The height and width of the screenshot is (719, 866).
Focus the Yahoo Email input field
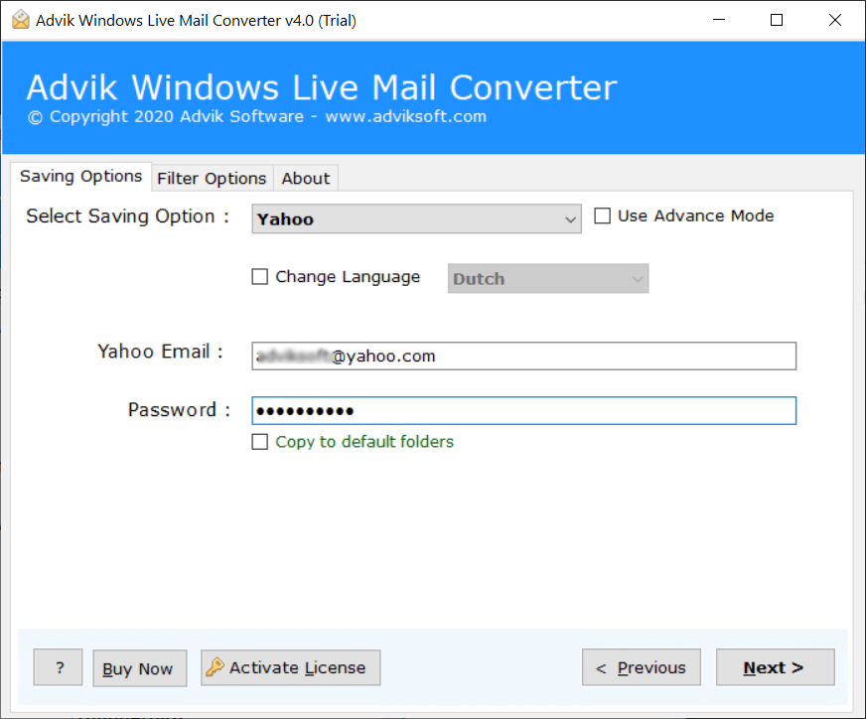click(523, 357)
